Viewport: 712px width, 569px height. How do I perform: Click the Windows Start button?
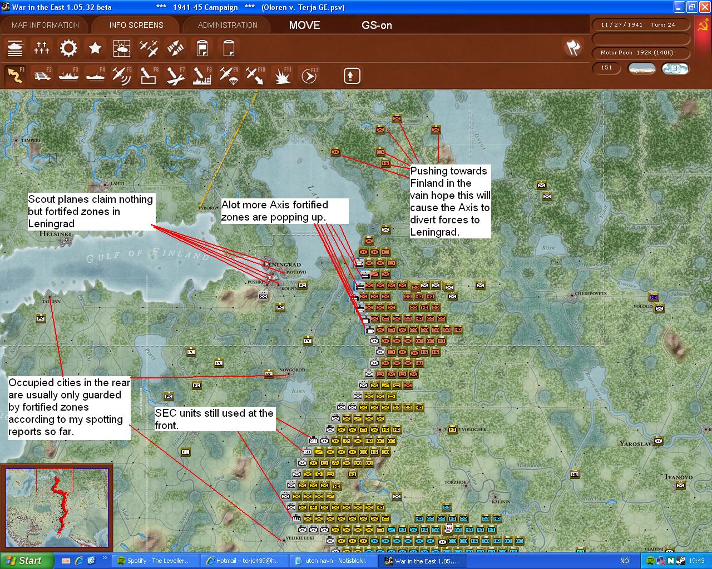[27, 561]
